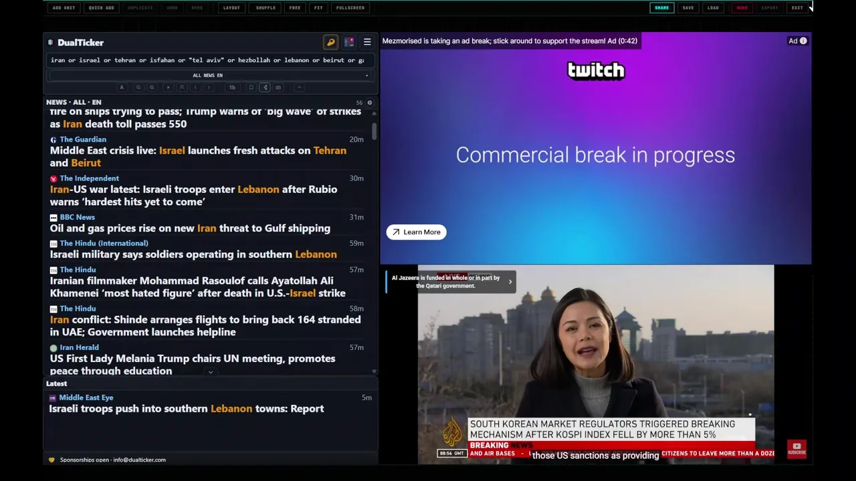Click the play icon in news toolbar
Image resolution: width=856 pixels, height=481 pixels.
(x=168, y=88)
